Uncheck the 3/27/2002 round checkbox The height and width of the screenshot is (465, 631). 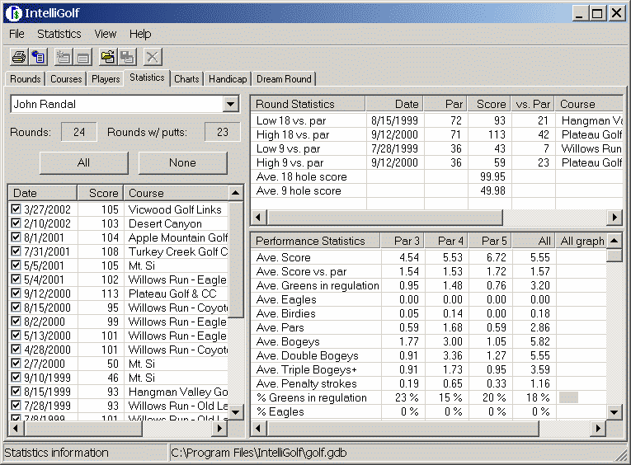pos(16,209)
